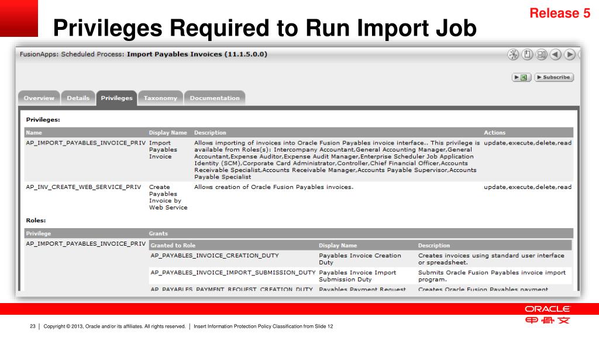Click the 'Payables Invoice Creation Duty' display name
The image size is (599, 337).
pyautogui.click(x=360, y=259)
